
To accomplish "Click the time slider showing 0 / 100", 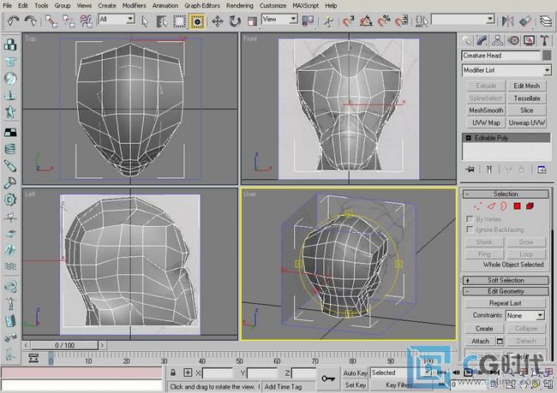I will (x=64, y=345).
